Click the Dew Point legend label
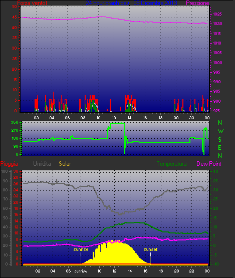This screenshot has height=278, width=235. pos(209,164)
